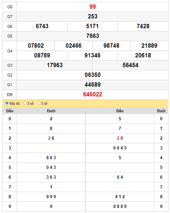Image resolution: width=170 pixels, height=213 pixels.
Task: Click G7 prize number 253
Action: [92, 17]
